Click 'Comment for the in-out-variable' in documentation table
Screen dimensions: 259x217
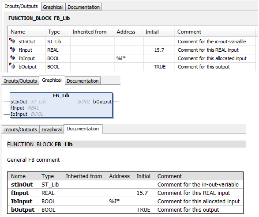click(x=198, y=185)
